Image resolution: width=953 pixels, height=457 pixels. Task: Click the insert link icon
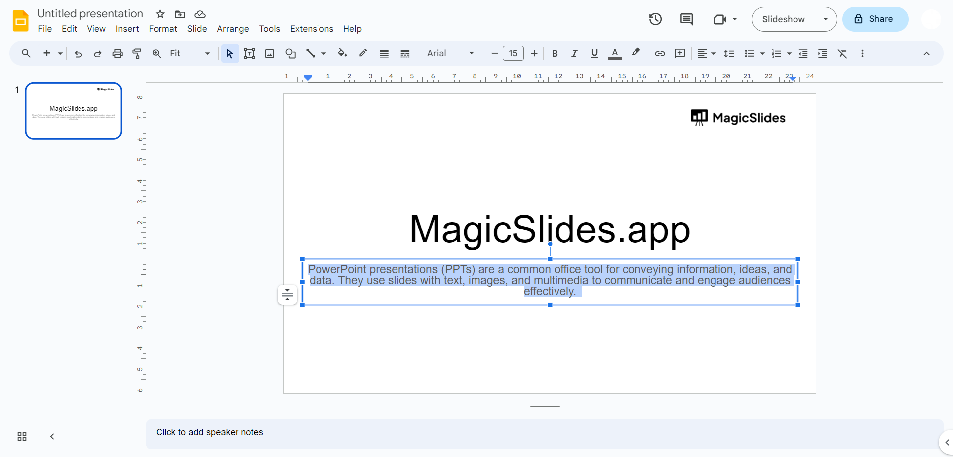tap(660, 54)
